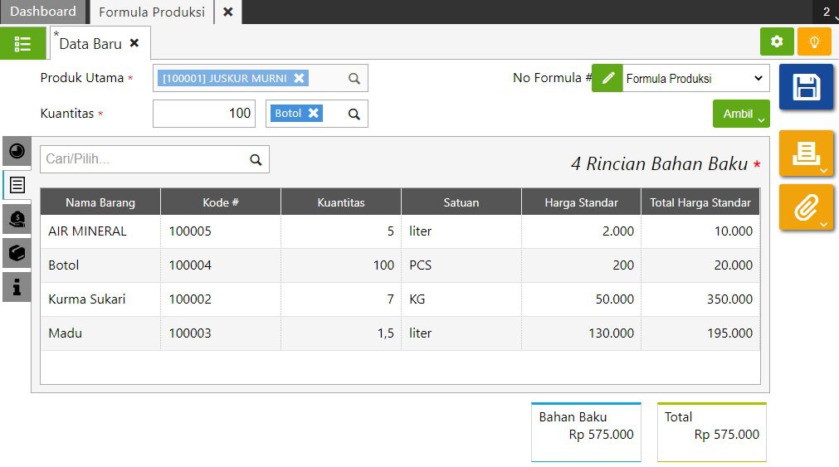Switch to the Dashboard tab
This screenshot has height=467, width=839.
[x=43, y=12]
